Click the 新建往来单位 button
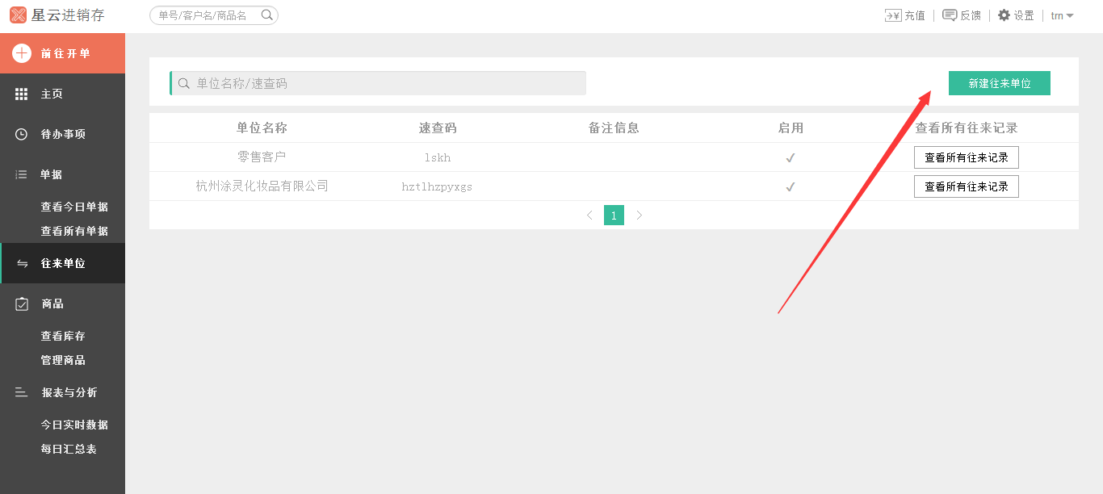 [999, 83]
